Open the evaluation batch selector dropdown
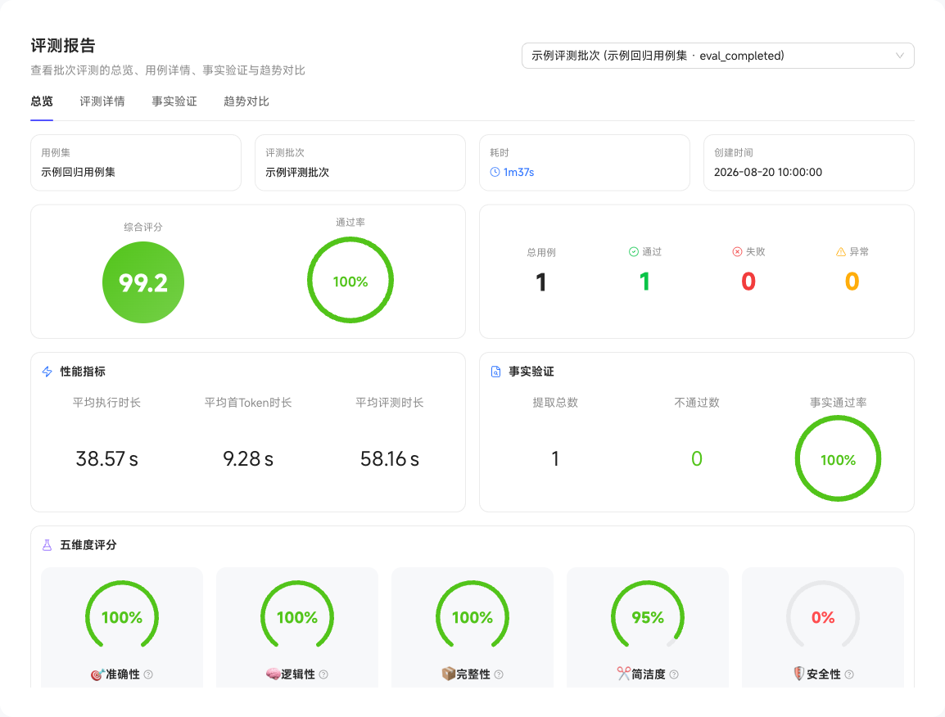 tap(717, 56)
